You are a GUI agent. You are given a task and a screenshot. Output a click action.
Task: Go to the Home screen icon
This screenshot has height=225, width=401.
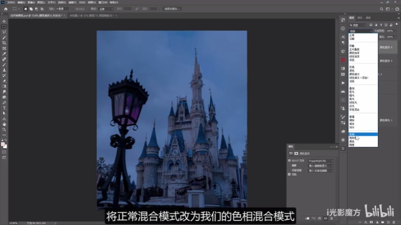[6, 9]
